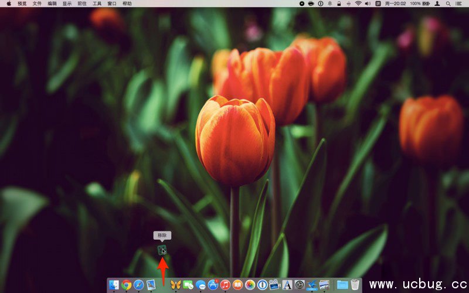Open Messages blue bubble icon in Dock

coord(200,285)
